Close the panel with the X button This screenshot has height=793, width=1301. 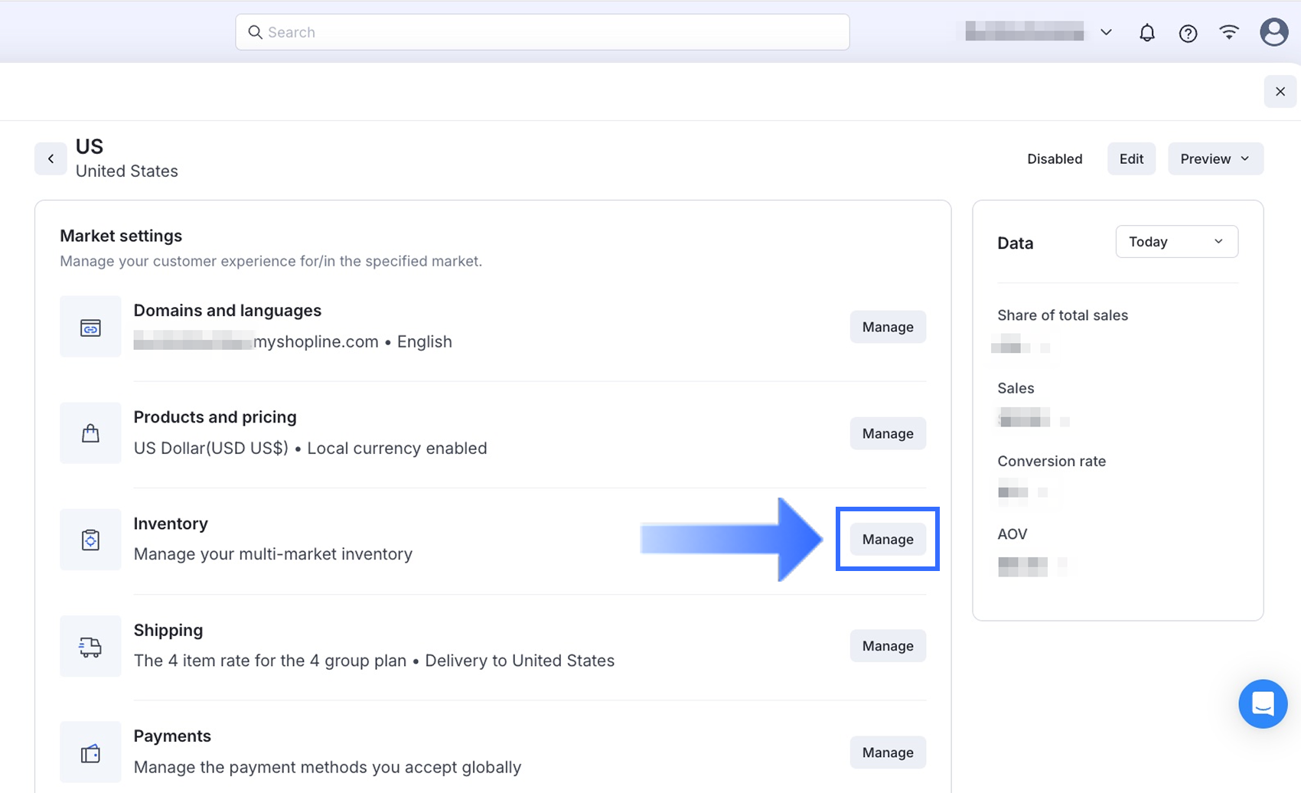click(x=1280, y=92)
